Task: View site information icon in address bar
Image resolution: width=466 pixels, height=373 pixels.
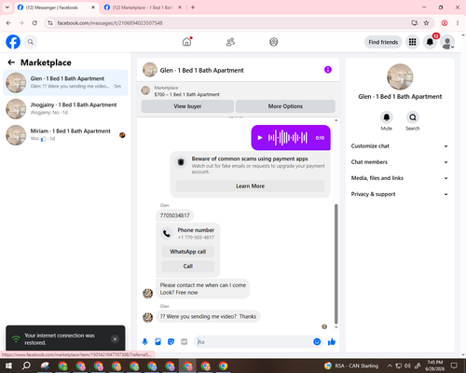Action: click(x=50, y=23)
